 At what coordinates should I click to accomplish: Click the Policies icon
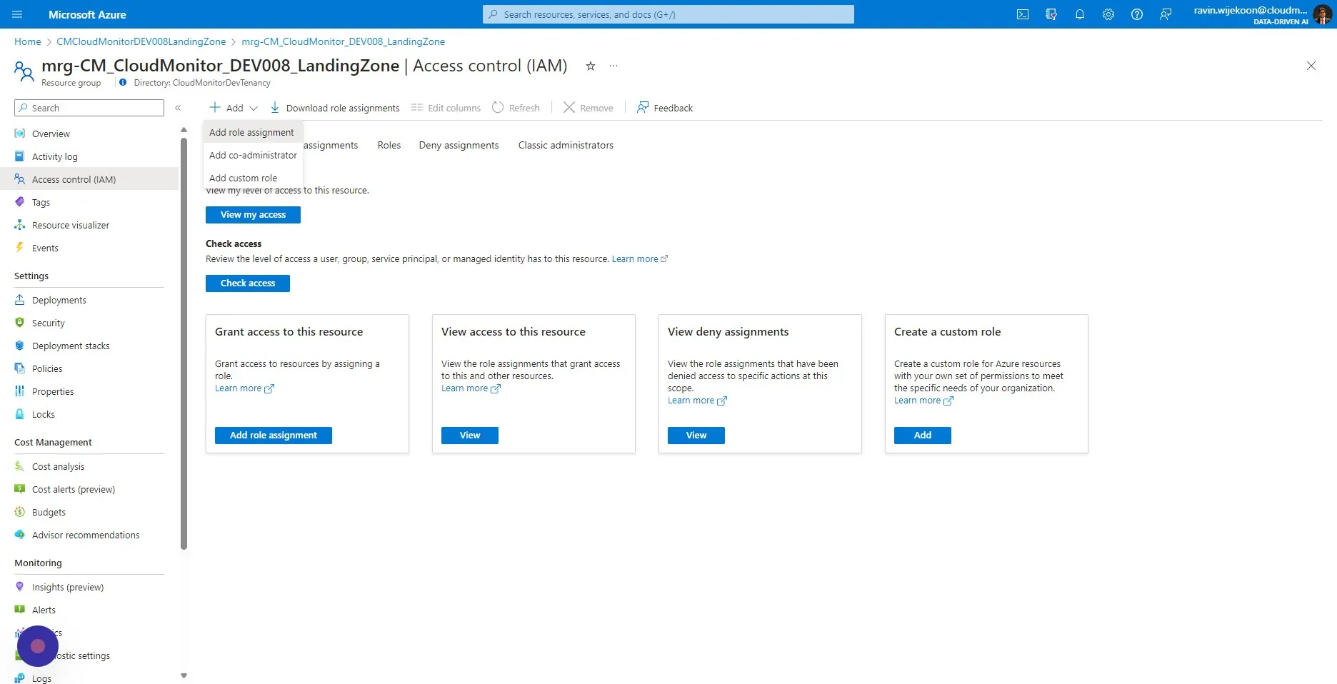(20, 368)
